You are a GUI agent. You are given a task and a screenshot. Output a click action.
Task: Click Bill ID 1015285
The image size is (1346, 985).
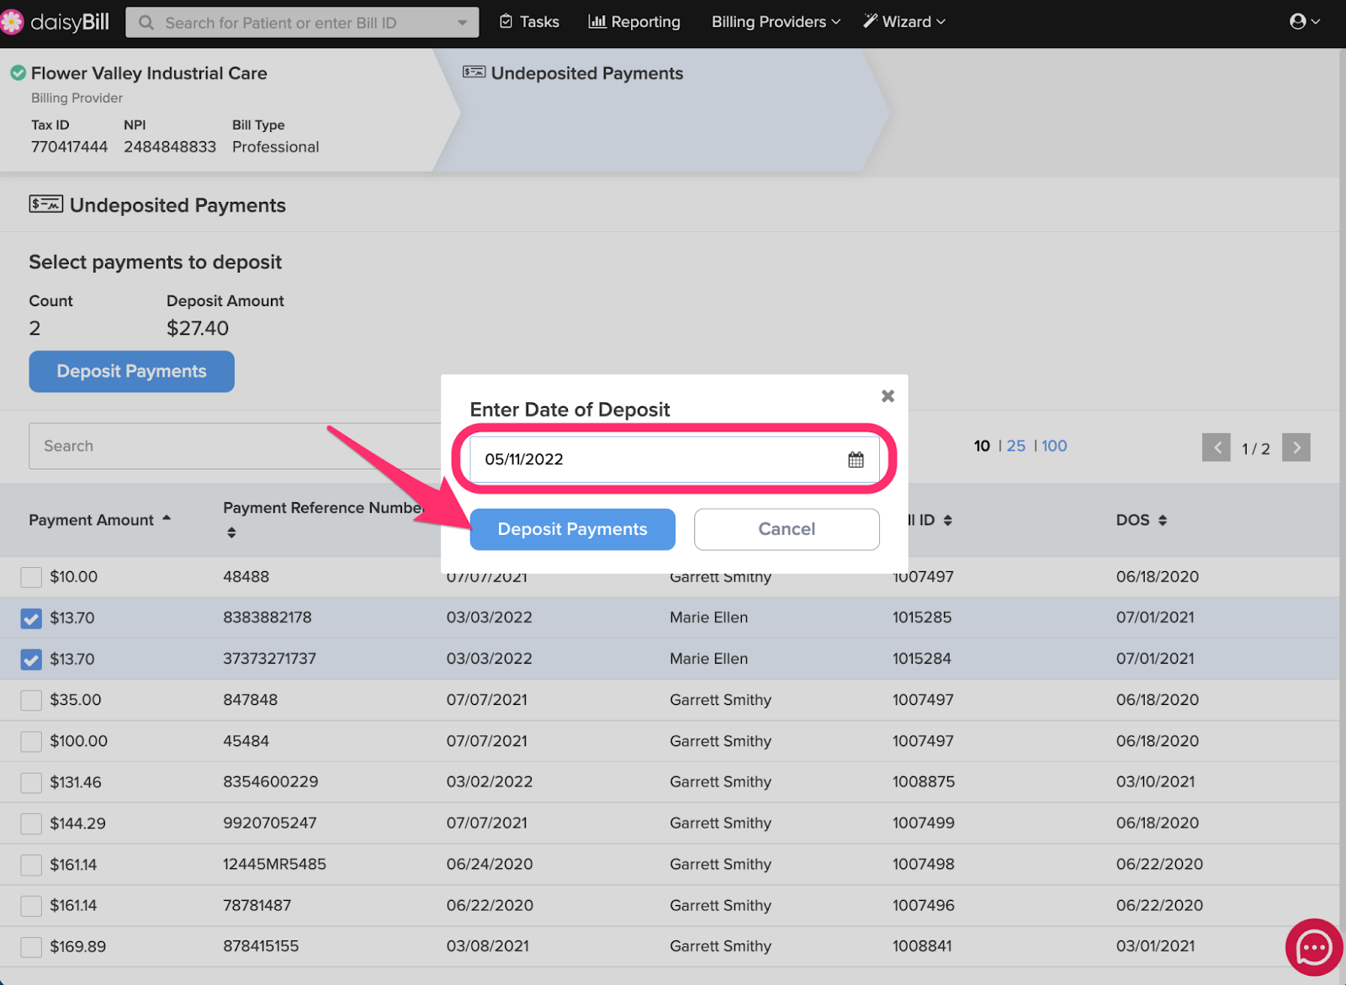coord(922,617)
